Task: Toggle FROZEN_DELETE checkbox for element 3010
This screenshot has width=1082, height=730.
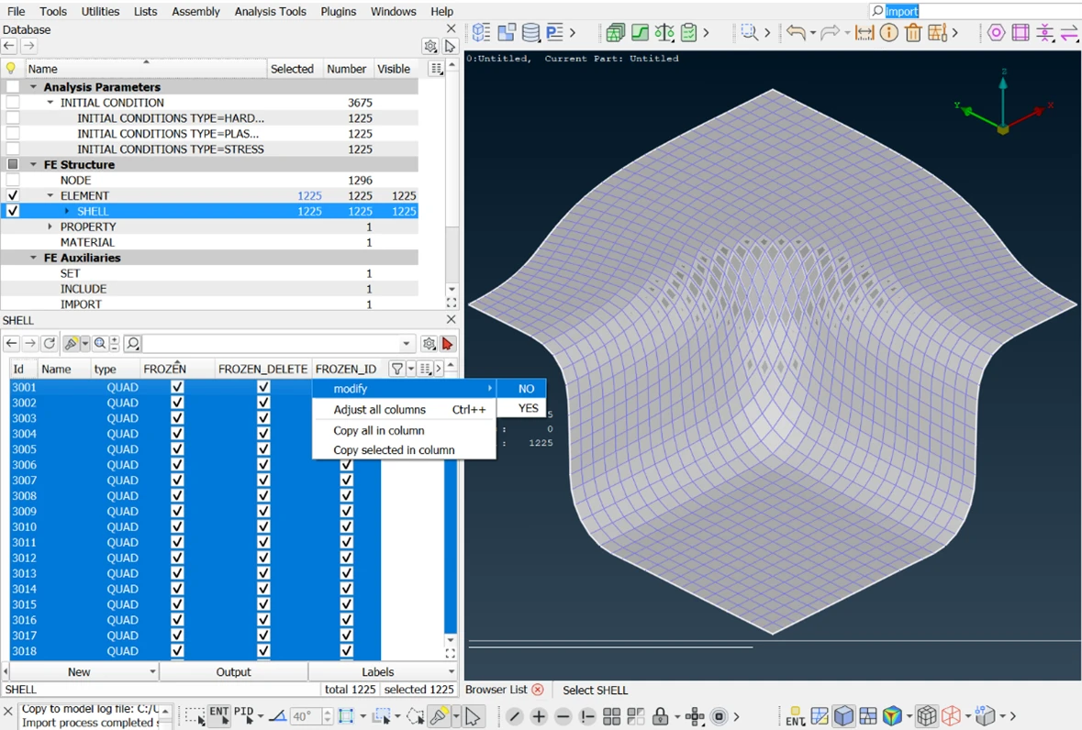Action: click(263, 527)
